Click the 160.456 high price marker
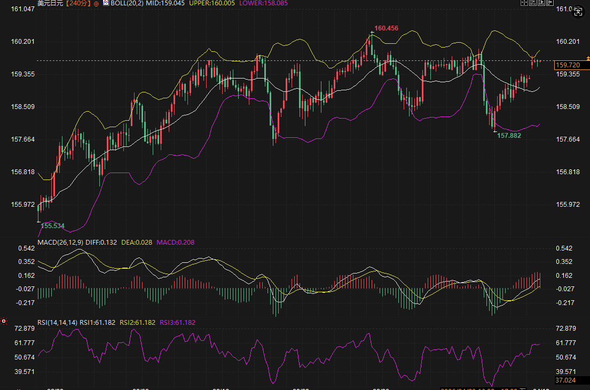Screen dimensions: 590x390 (x=386, y=28)
